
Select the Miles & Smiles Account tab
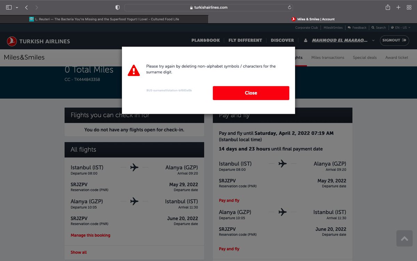point(313,19)
